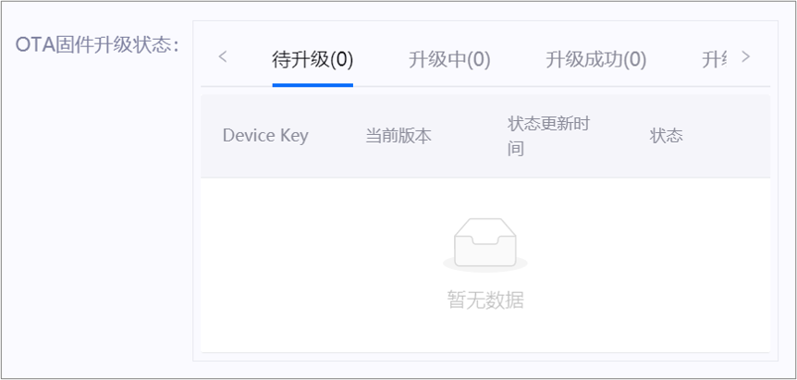Click the right tab scroll arrow
Viewport: 797px width, 380px height.
[x=745, y=57]
